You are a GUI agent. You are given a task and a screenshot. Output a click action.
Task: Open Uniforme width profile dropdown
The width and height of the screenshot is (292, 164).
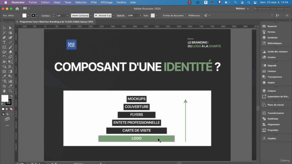pyautogui.click(x=91, y=15)
